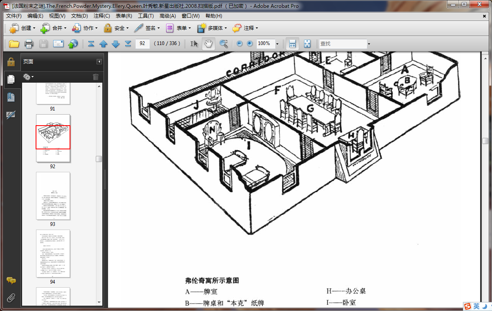Print the document using the printer icon
The height and width of the screenshot is (311, 492).
29,44
